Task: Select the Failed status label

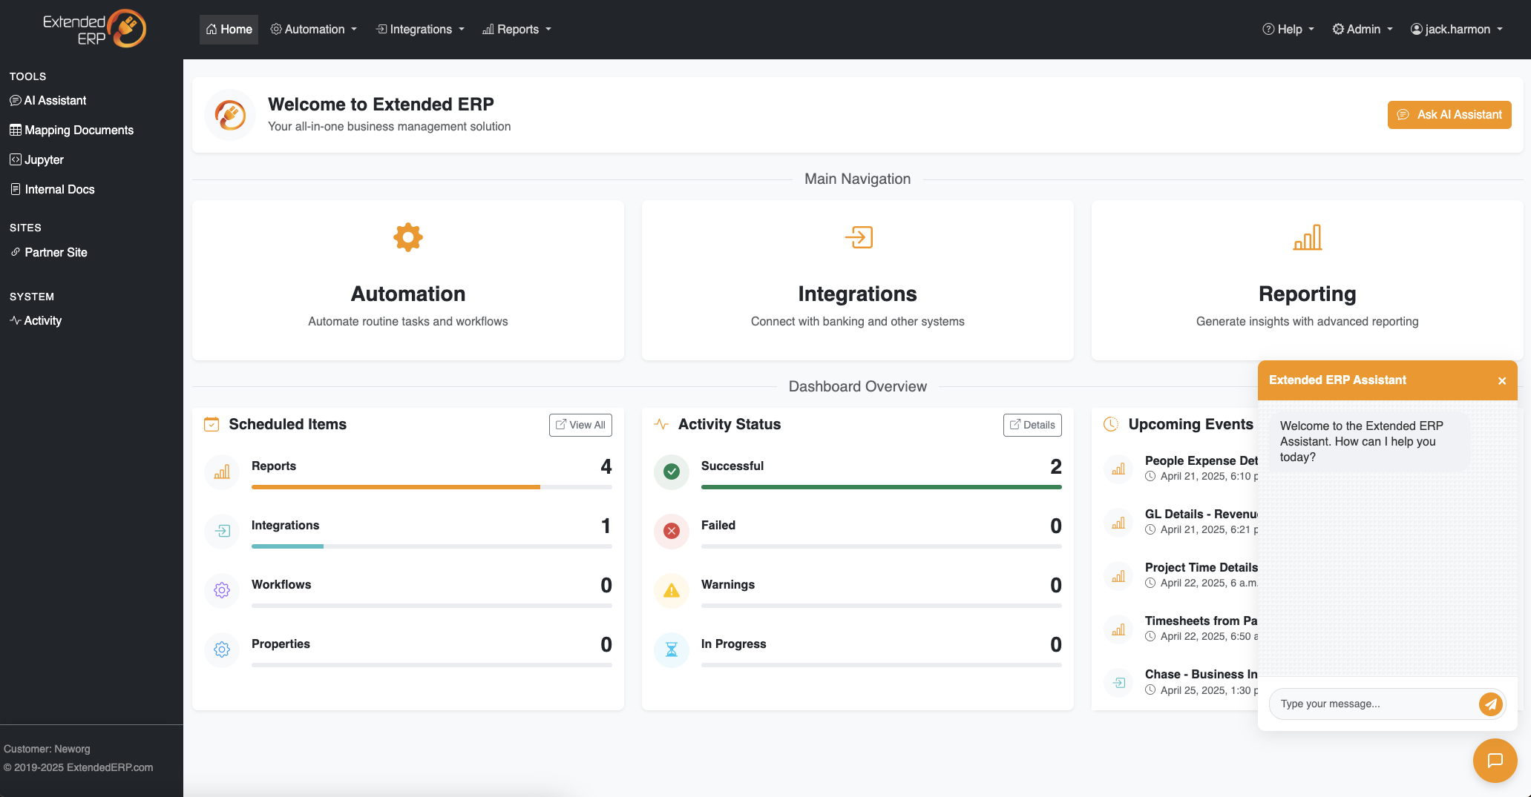Action: coord(718,525)
